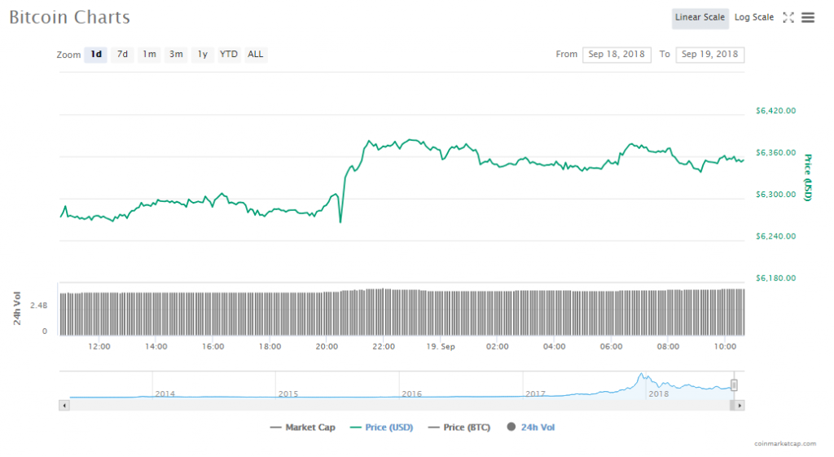The image size is (834, 457).
Task: Hide the Price (BTC) series
Action: 459,427
